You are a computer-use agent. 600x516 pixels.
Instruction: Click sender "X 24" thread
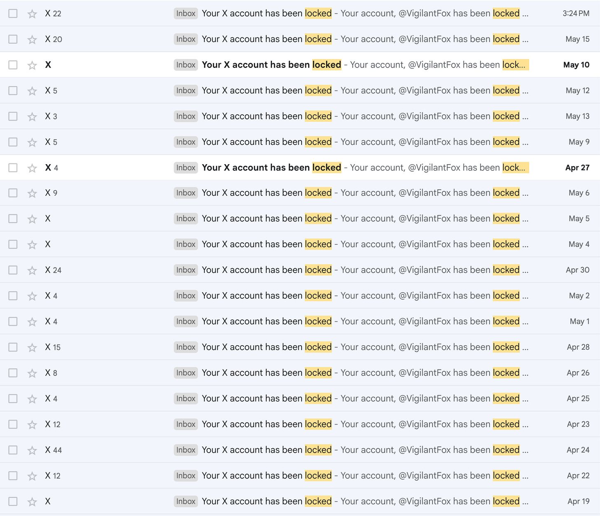pyautogui.click(x=53, y=270)
